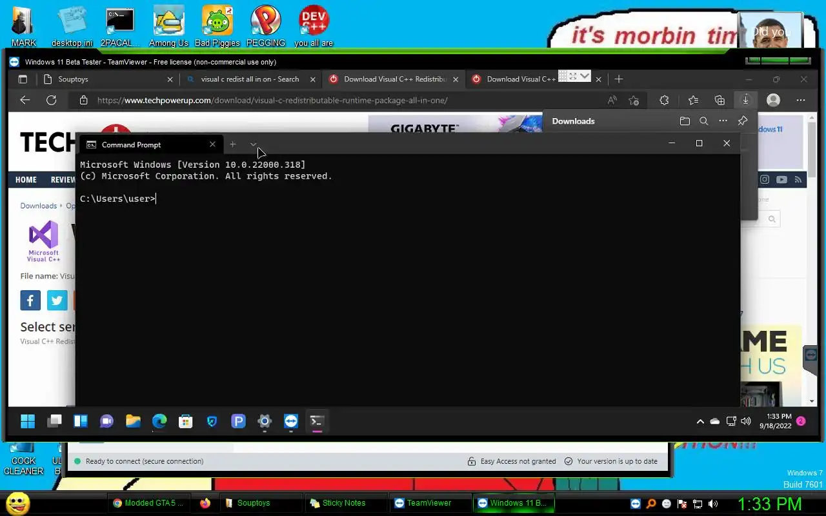Click the remote volume tray icon
Image resolution: width=826 pixels, height=516 pixels.
(746, 421)
